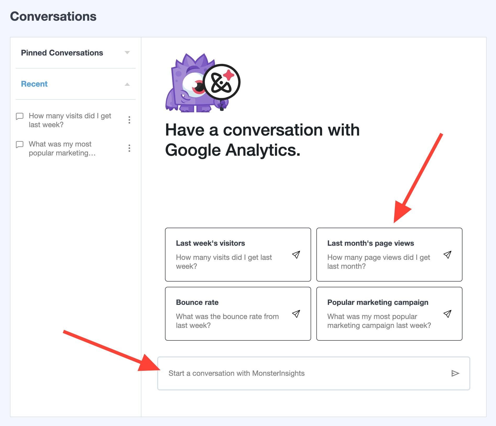Open 'How many visits did I get last week?' conversation
496x426 pixels.
[70, 120]
